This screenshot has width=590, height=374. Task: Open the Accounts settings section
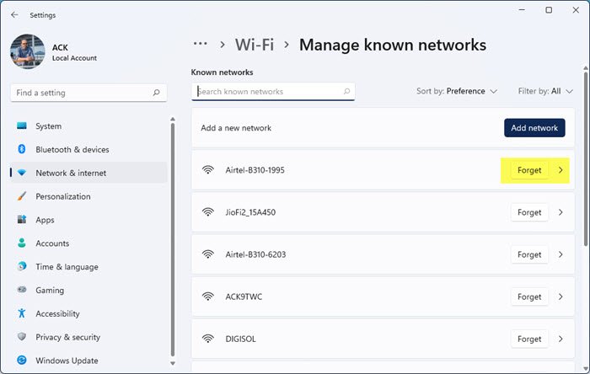click(52, 243)
